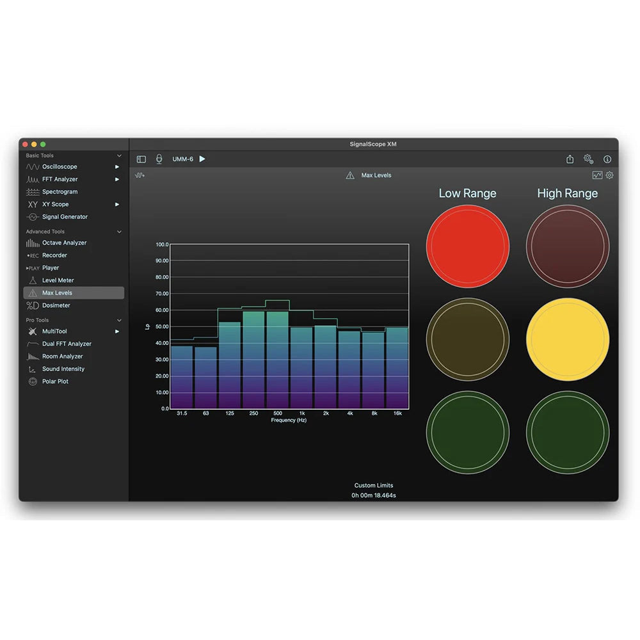Expand the XY Scope submenu
640x640 pixels.
(117, 204)
